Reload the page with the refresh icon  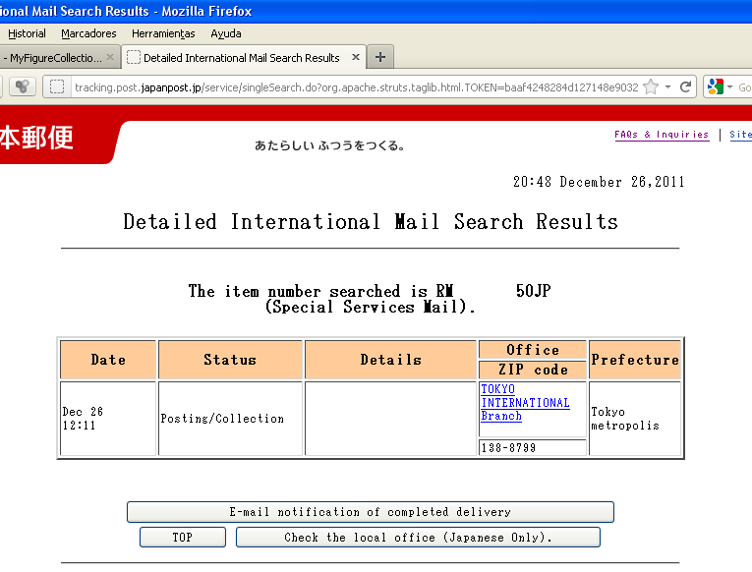pos(685,86)
